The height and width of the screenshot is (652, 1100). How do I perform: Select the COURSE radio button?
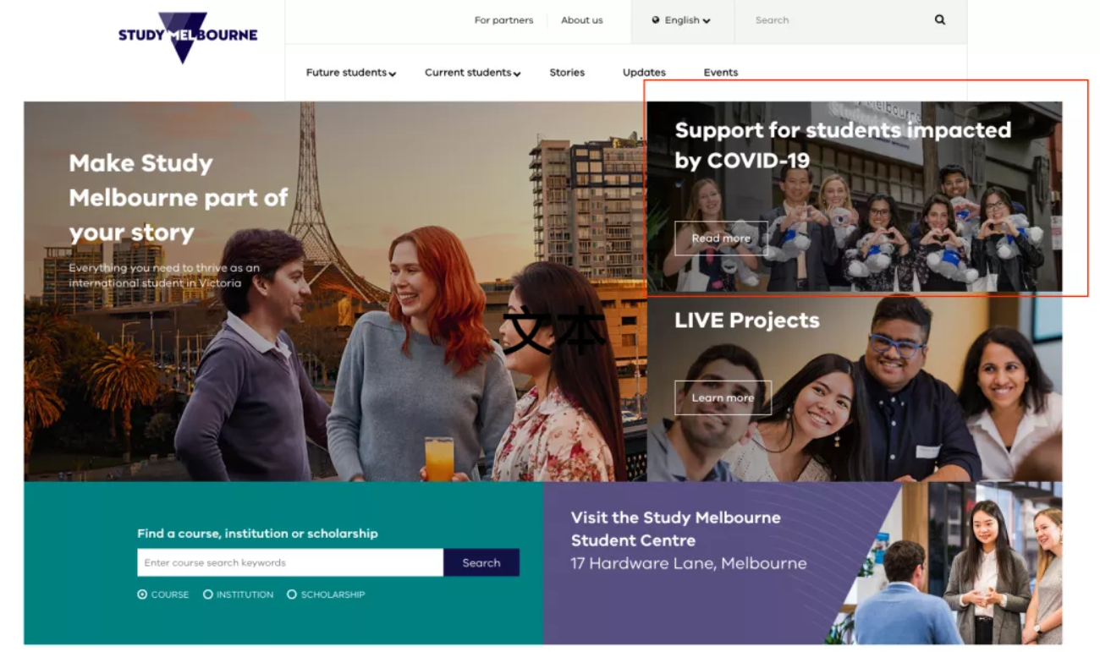point(142,594)
